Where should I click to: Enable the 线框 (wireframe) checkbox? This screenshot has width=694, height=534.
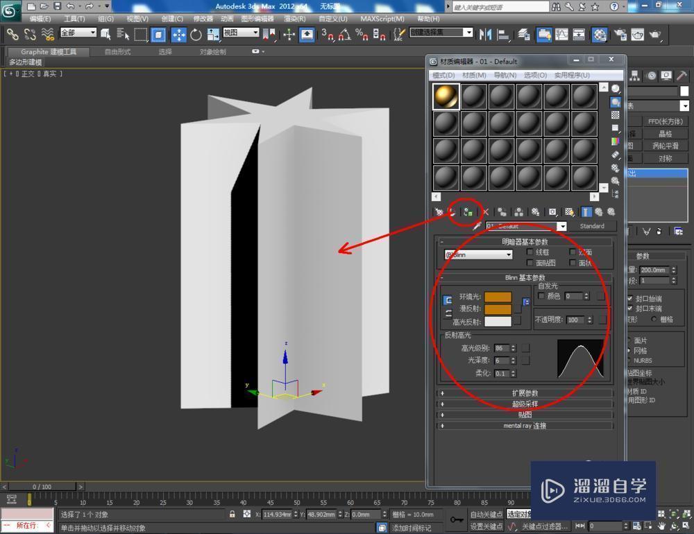click(x=530, y=252)
